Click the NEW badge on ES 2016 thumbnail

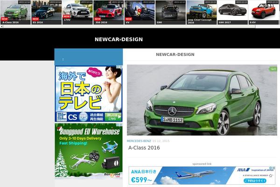(35, 19)
